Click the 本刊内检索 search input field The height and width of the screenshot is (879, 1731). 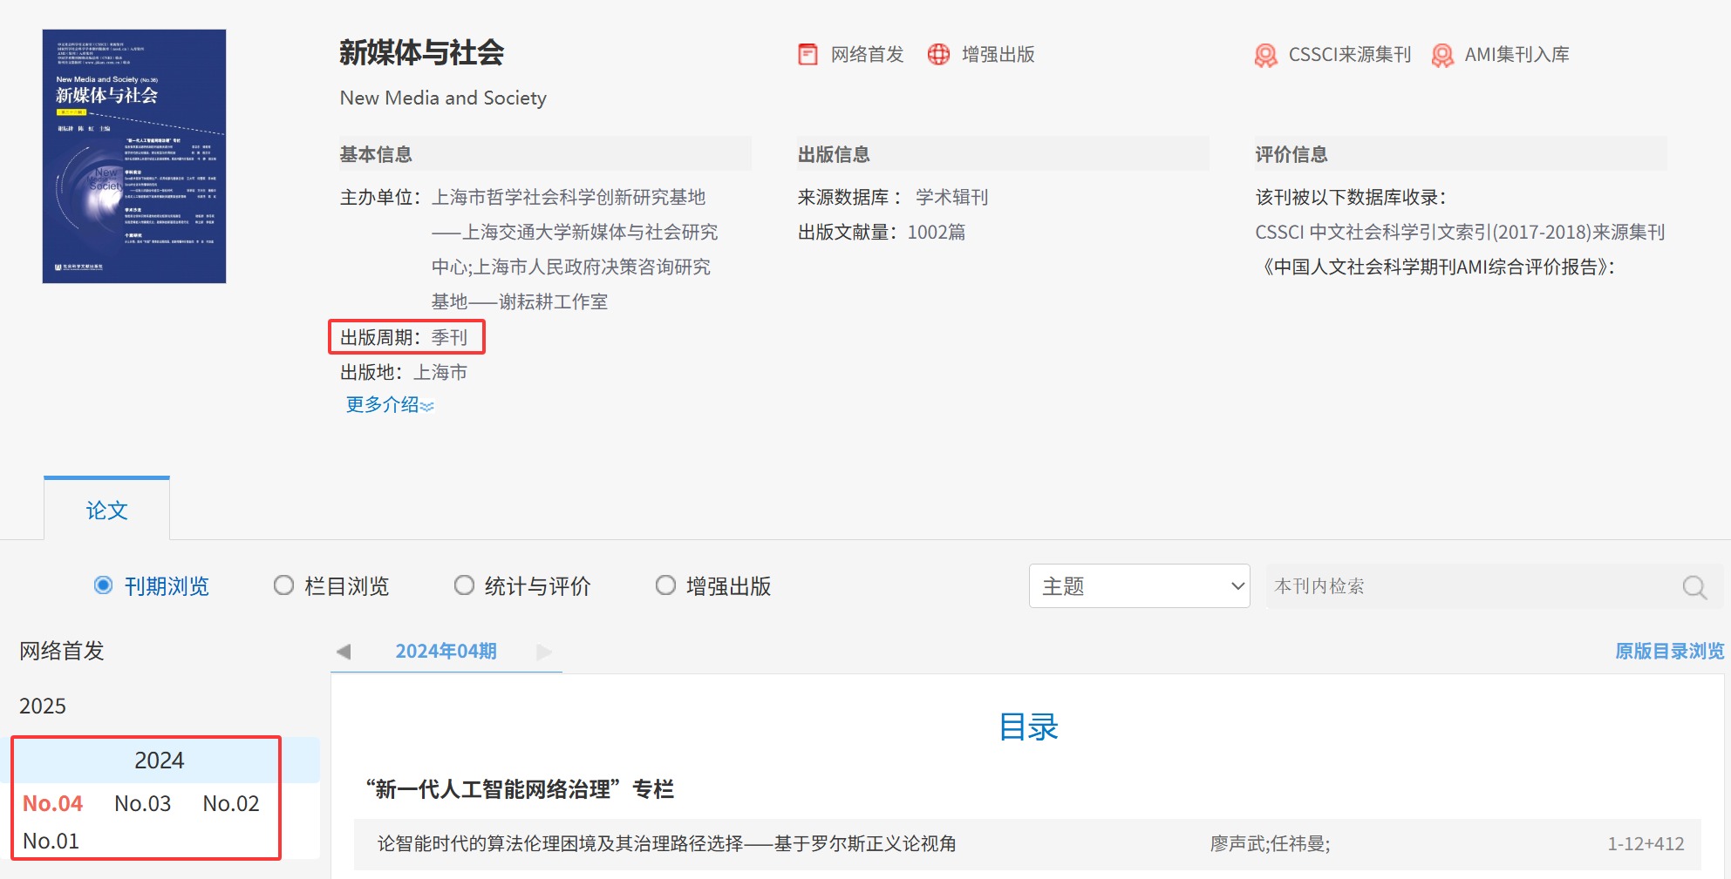pos(1474,586)
